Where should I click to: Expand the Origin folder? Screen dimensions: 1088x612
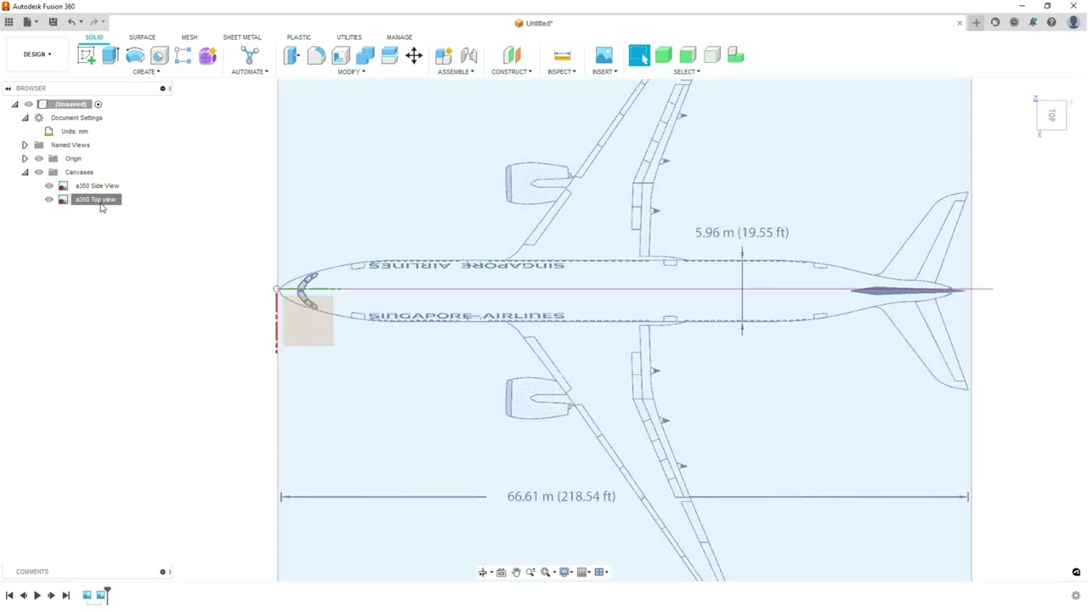click(x=25, y=158)
